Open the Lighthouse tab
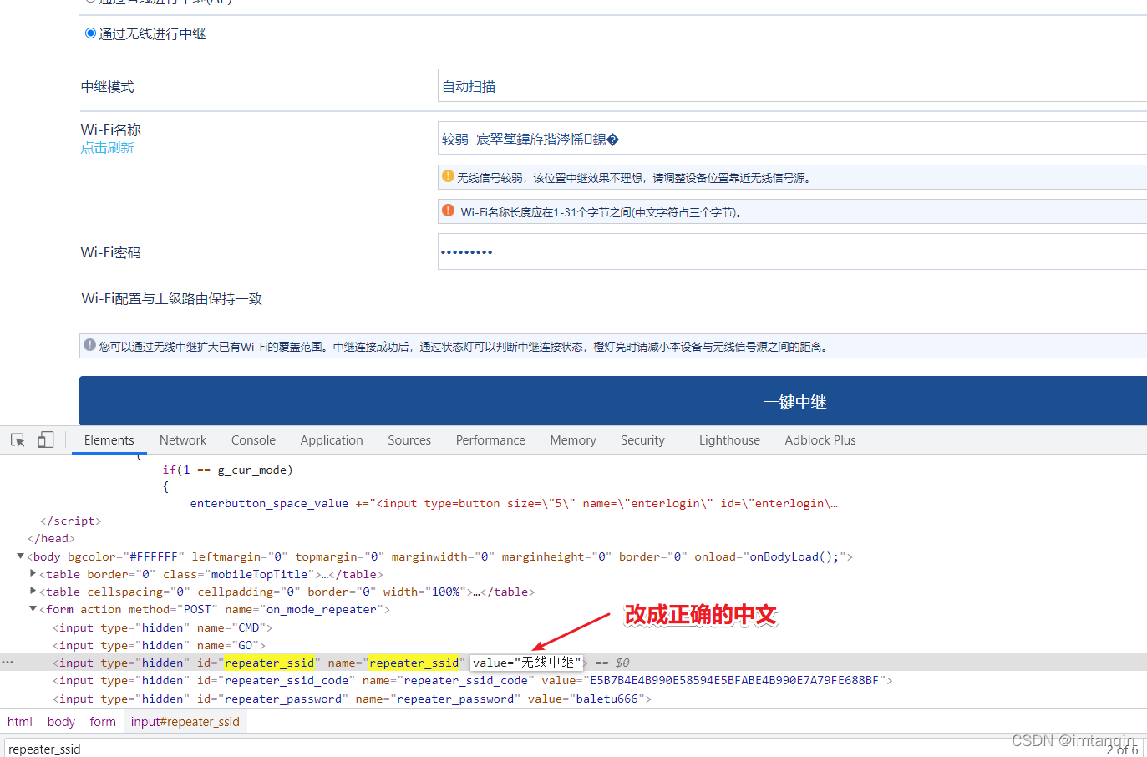1147x757 pixels. [729, 440]
